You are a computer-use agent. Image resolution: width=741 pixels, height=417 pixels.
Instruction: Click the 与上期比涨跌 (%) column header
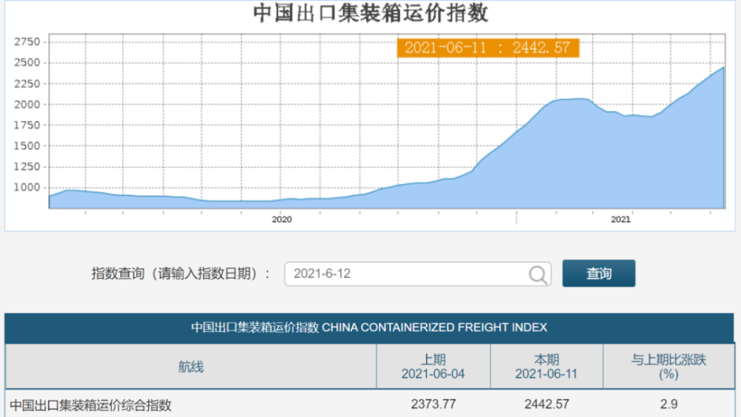tap(668, 367)
